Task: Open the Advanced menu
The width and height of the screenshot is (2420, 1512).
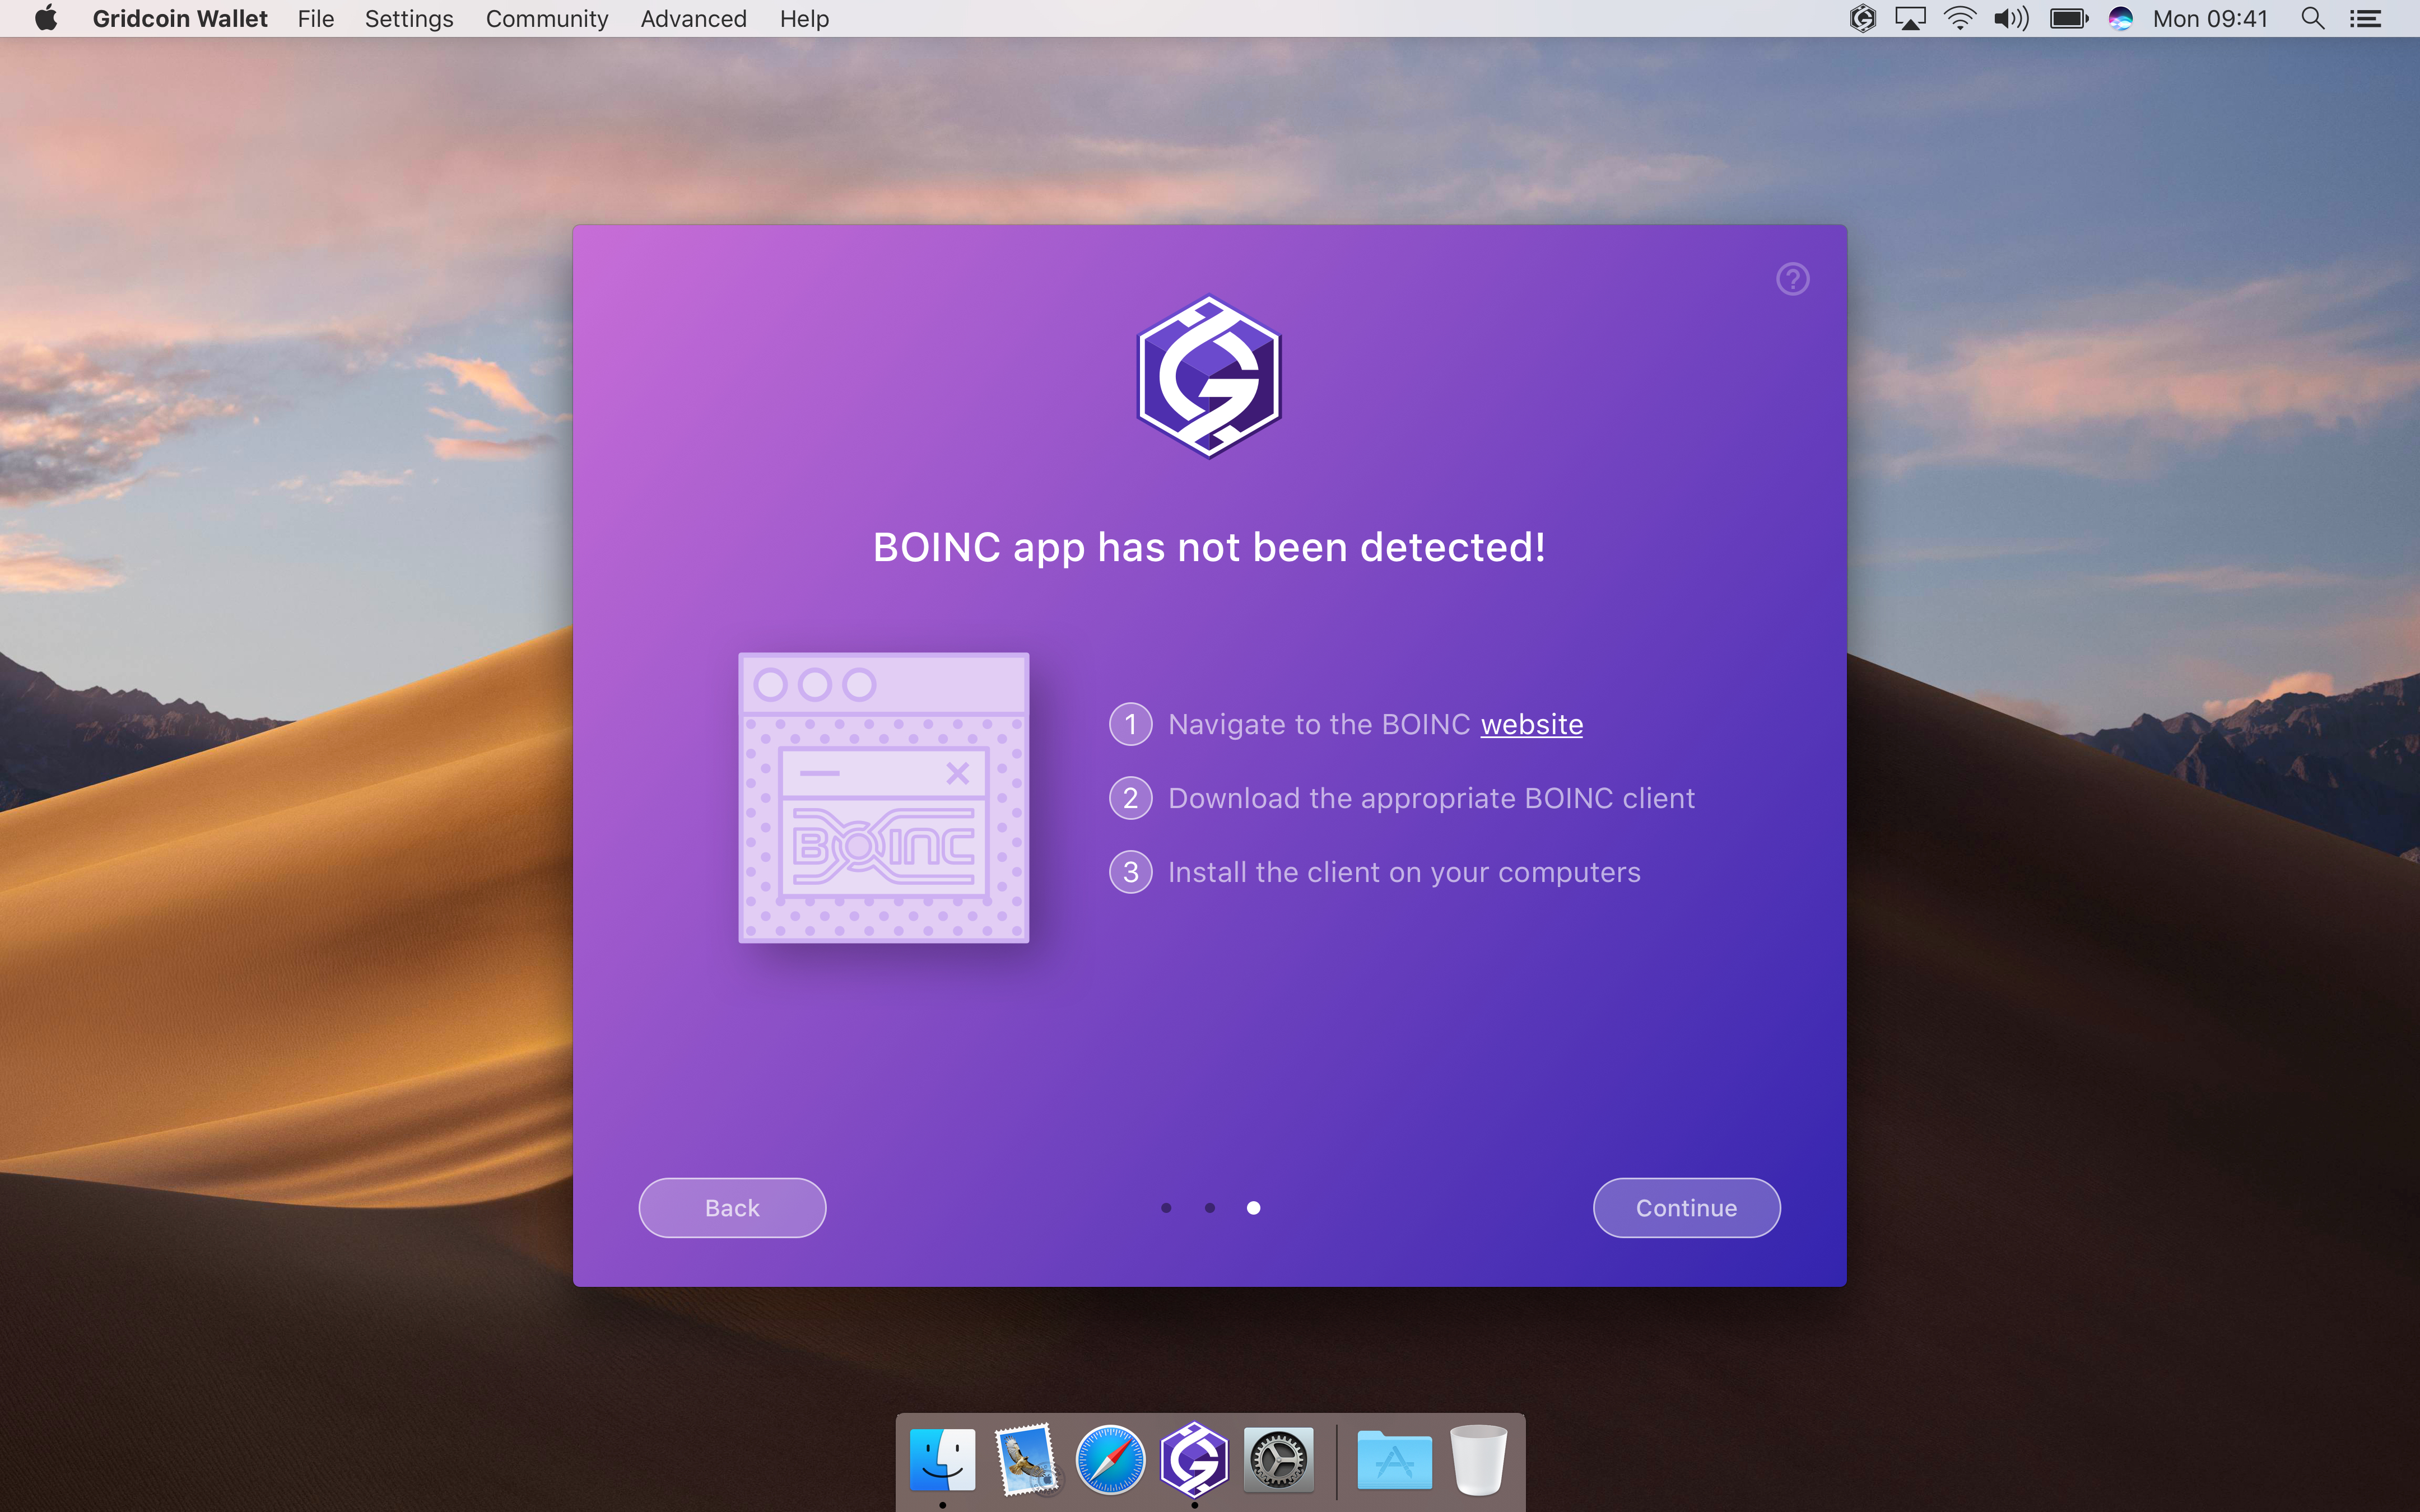Action: [x=693, y=19]
